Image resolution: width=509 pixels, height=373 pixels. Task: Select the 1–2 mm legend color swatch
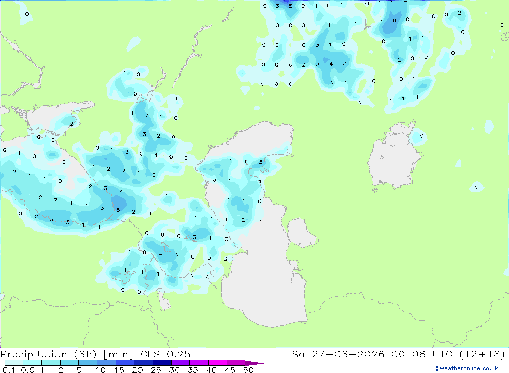pos(50,363)
